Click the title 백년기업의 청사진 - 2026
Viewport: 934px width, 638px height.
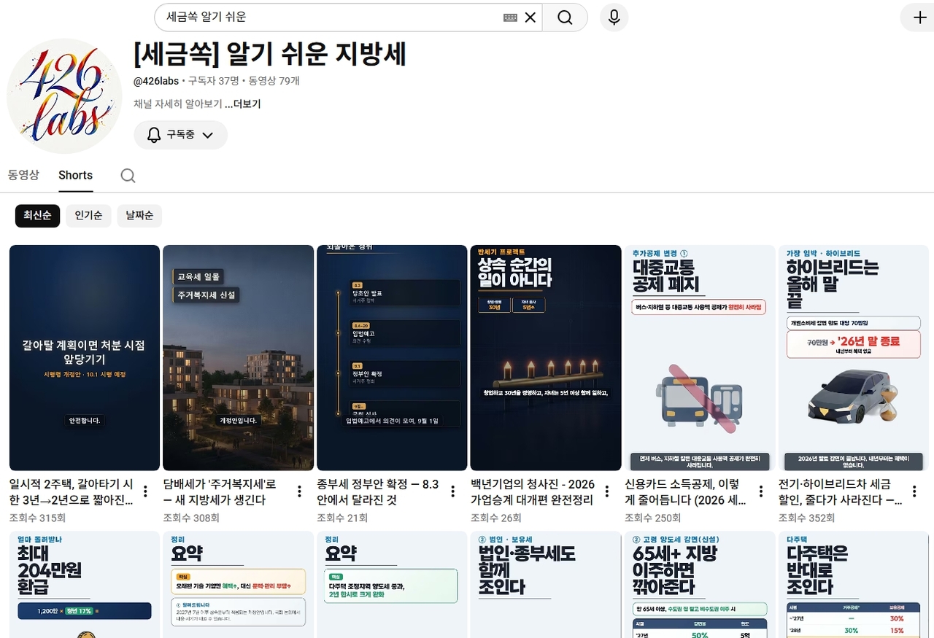tap(533, 492)
